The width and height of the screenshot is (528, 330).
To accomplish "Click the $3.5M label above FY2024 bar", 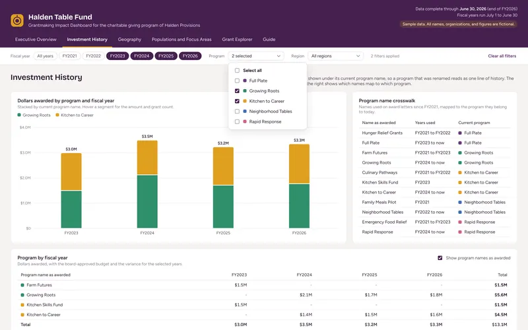I will click(x=147, y=137).
